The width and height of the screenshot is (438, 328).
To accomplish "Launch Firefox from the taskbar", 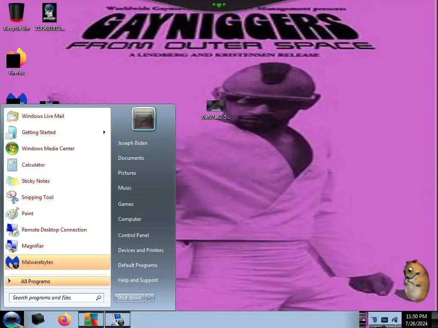I will point(65,319).
